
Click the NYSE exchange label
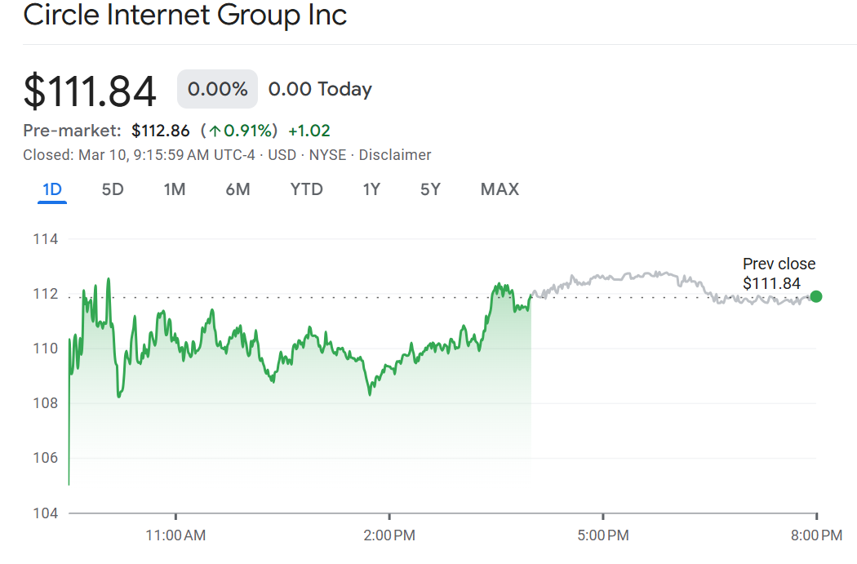tap(330, 154)
